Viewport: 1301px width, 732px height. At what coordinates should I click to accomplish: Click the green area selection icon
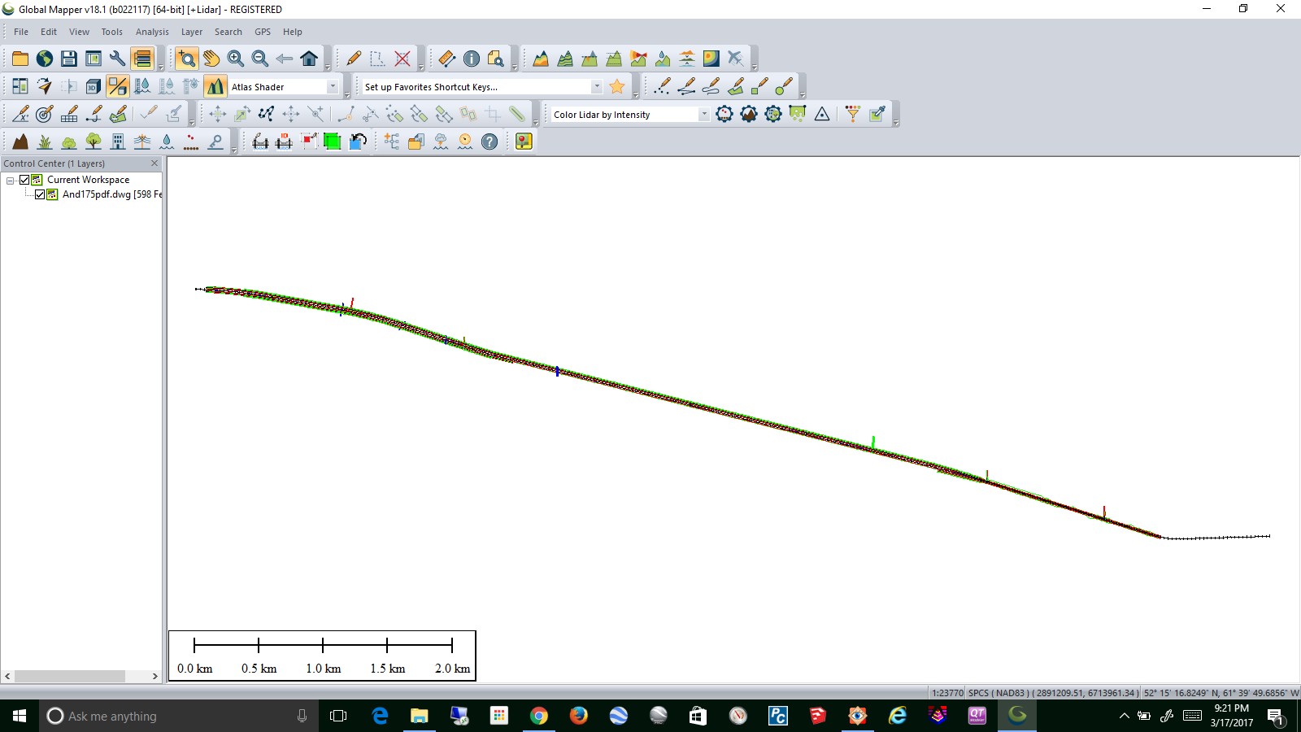333,142
